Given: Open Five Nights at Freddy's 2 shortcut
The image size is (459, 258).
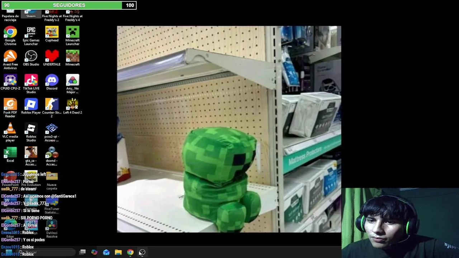Looking at the screenshot, I should [52, 15].
